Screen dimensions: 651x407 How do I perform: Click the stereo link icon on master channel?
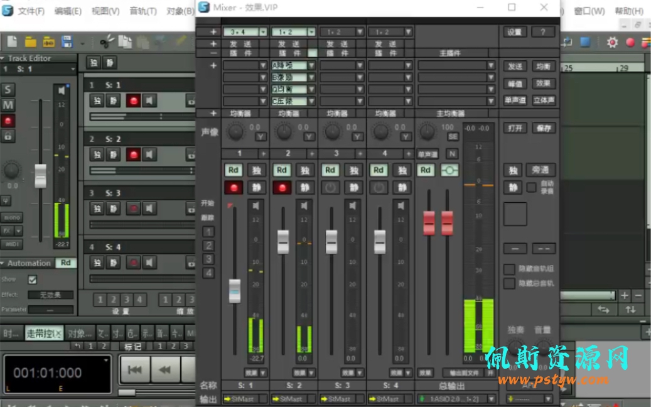pos(449,170)
